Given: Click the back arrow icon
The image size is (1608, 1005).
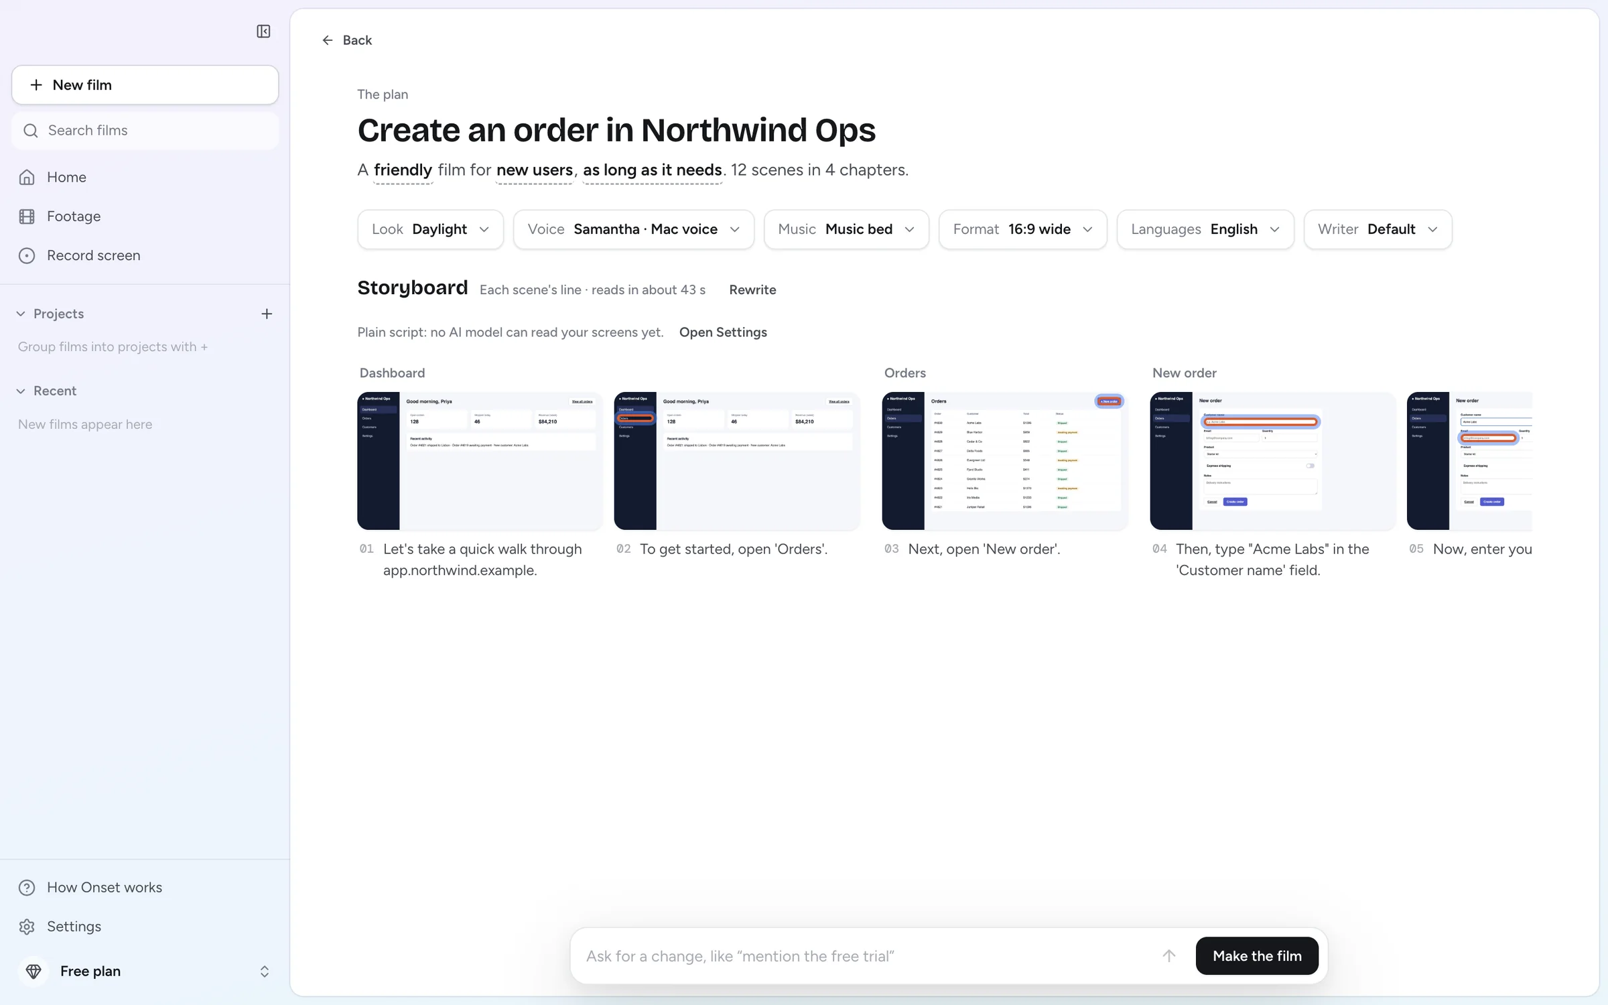Looking at the screenshot, I should [327, 40].
